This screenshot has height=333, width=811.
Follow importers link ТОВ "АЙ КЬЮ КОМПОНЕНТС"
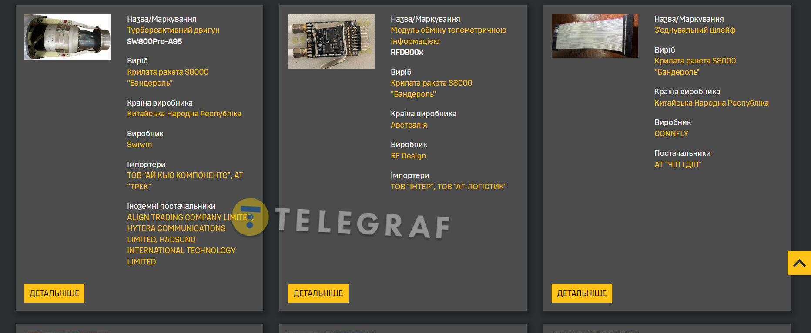pos(179,175)
